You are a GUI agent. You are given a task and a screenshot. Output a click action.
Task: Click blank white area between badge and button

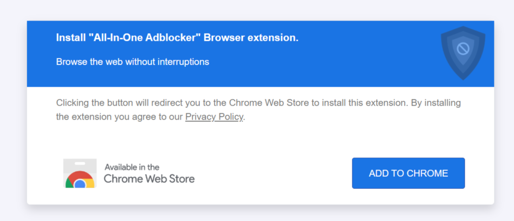click(x=272, y=173)
